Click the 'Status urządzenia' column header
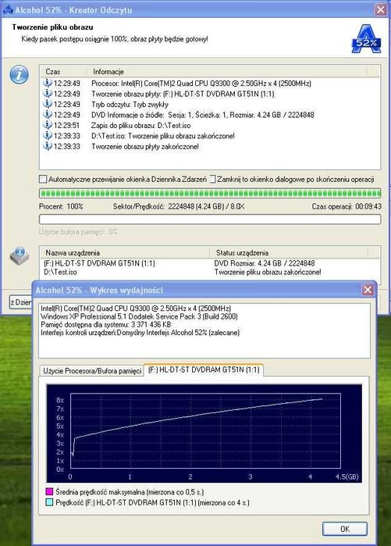 tap(289, 252)
